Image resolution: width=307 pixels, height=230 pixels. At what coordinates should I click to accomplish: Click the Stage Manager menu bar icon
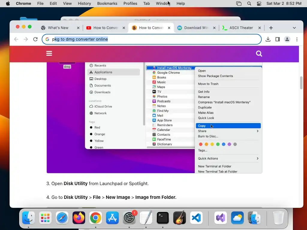coord(239,4)
